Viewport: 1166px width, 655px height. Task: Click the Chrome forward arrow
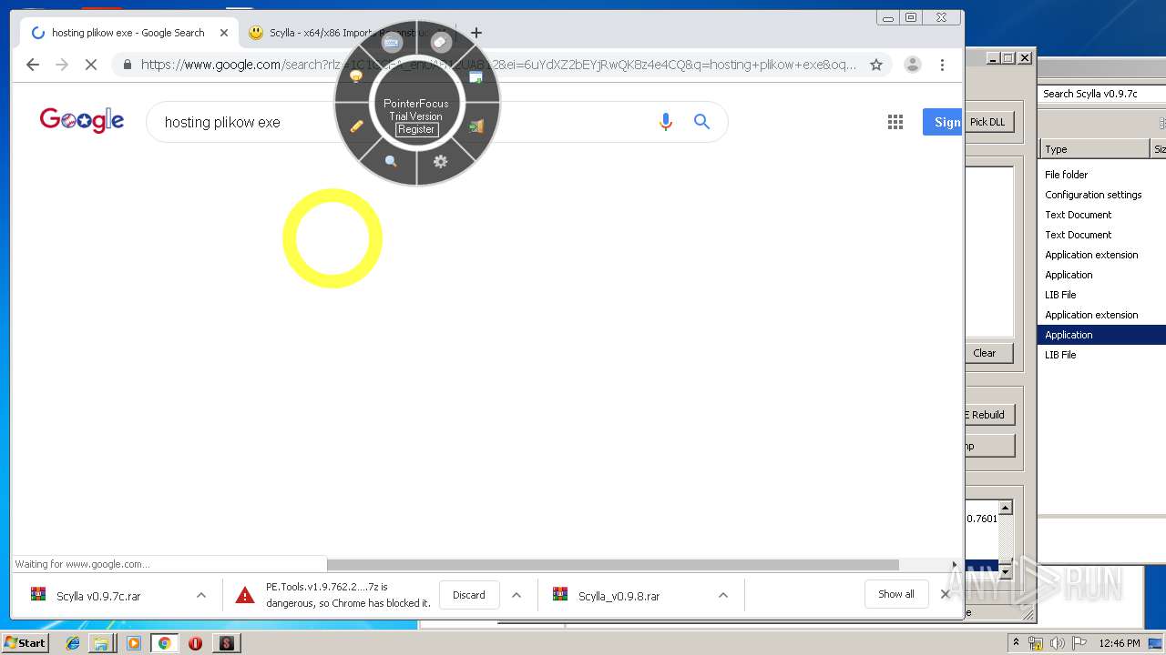[62, 65]
